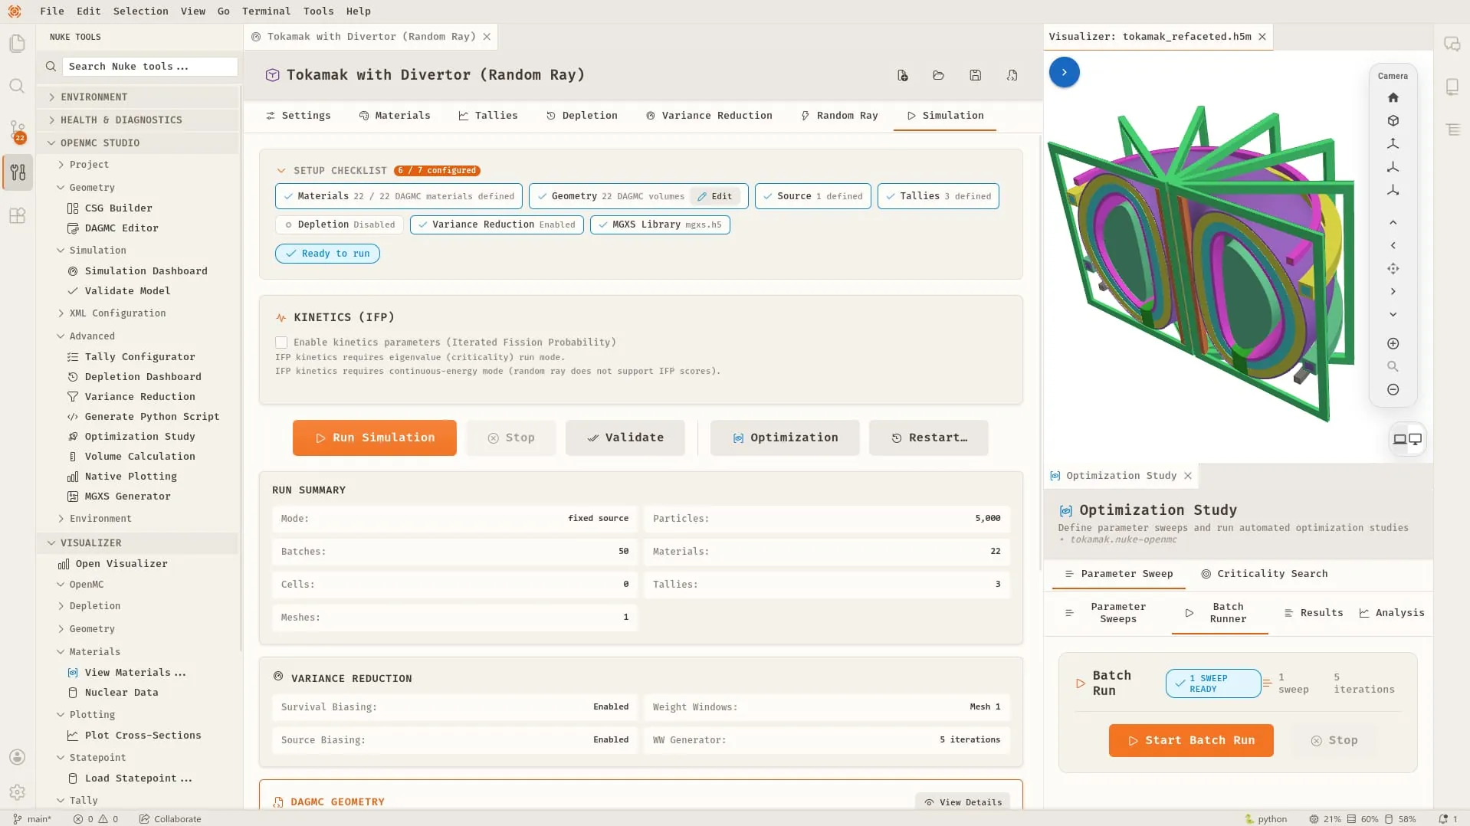Viewport: 1470px width, 826px height.
Task: Open Source Control icon with 22 badge
Action: click(x=17, y=130)
